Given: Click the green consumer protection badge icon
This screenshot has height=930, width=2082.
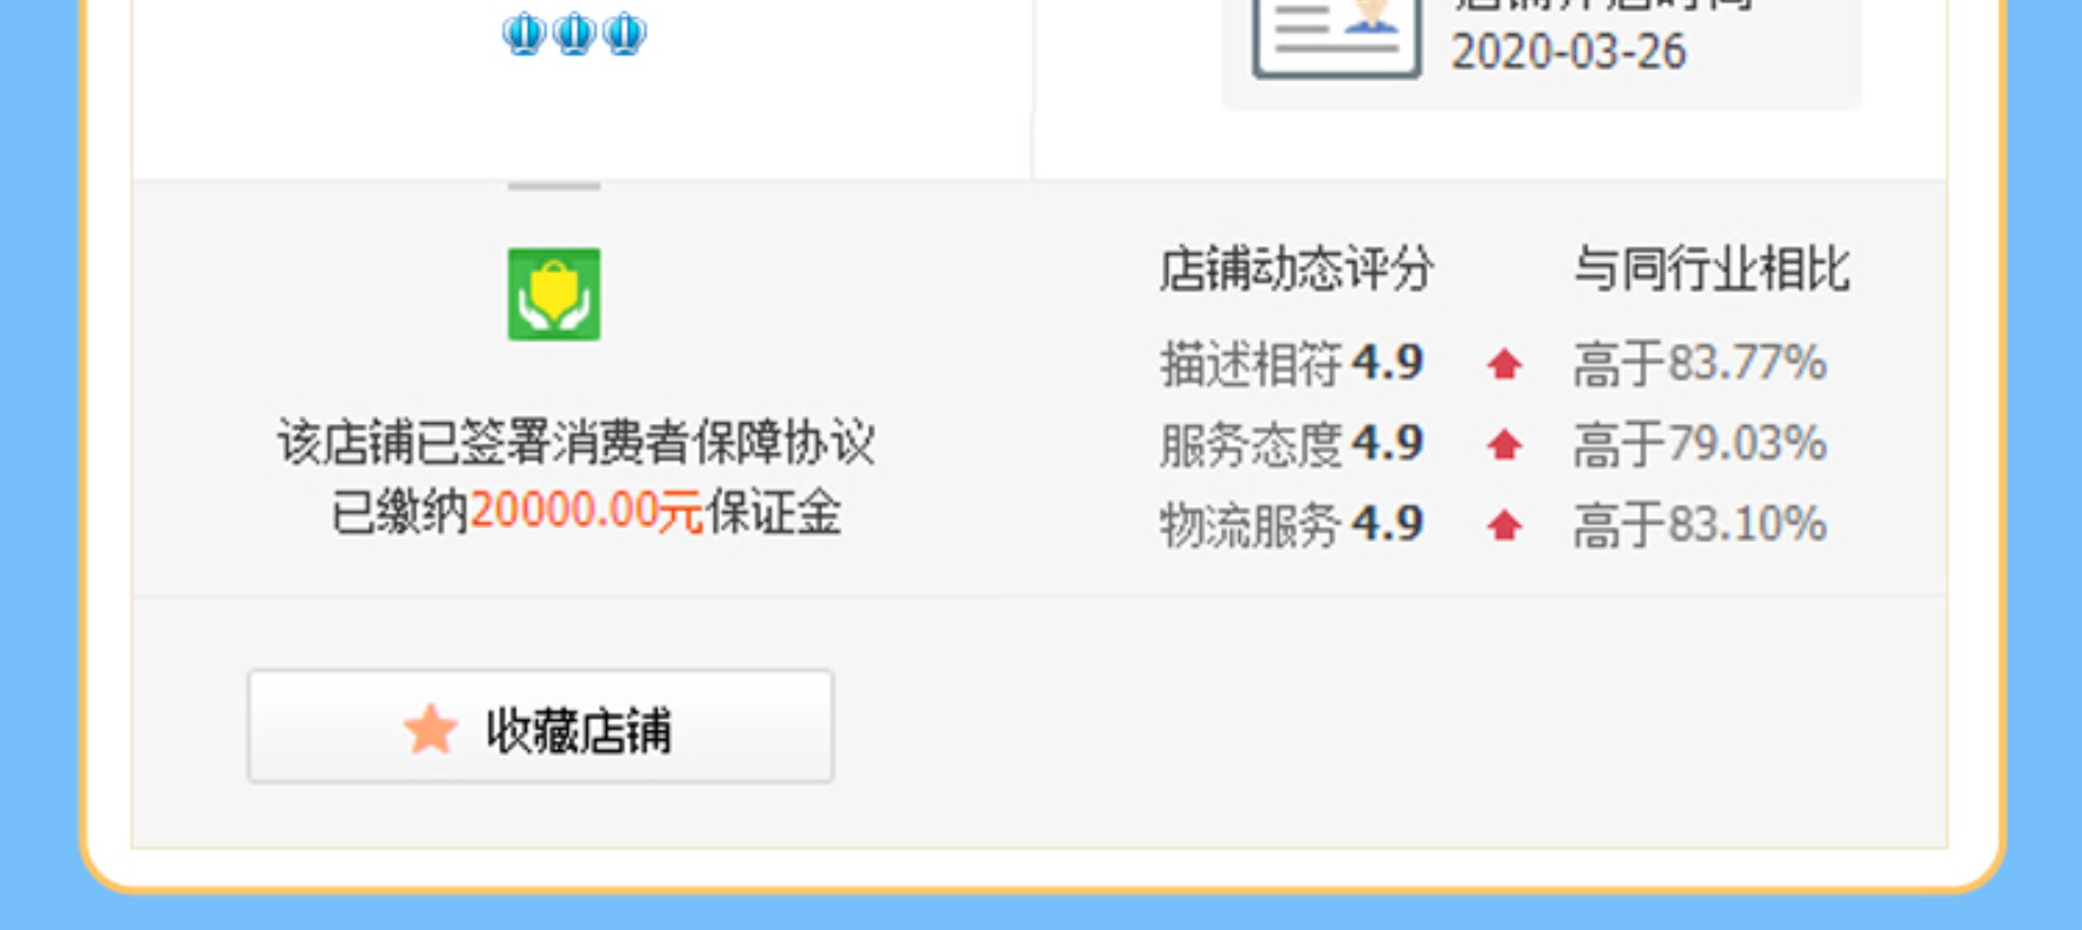Looking at the screenshot, I should click(554, 295).
